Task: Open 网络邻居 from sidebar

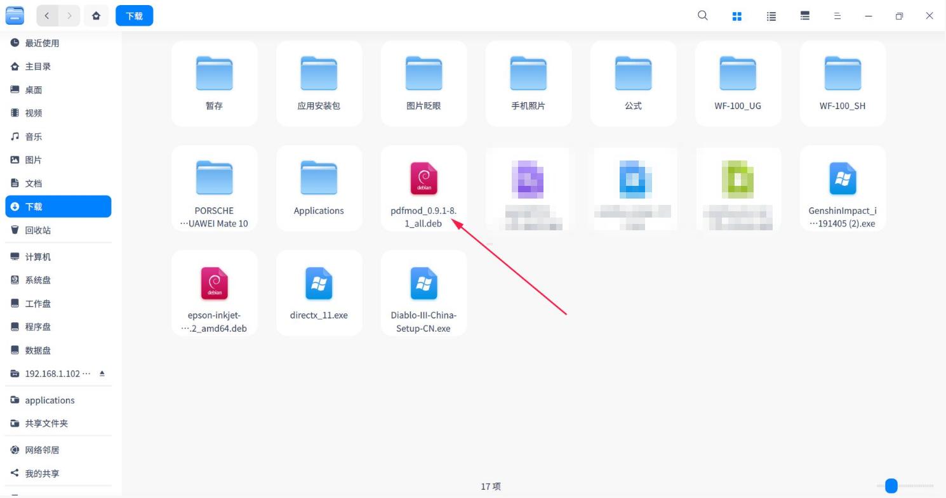Action: click(x=42, y=450)
